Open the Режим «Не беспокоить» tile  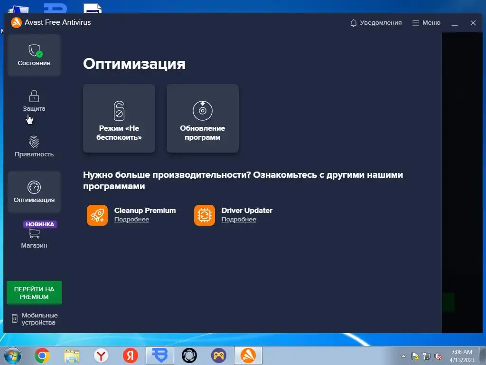(x=119, y=118)
